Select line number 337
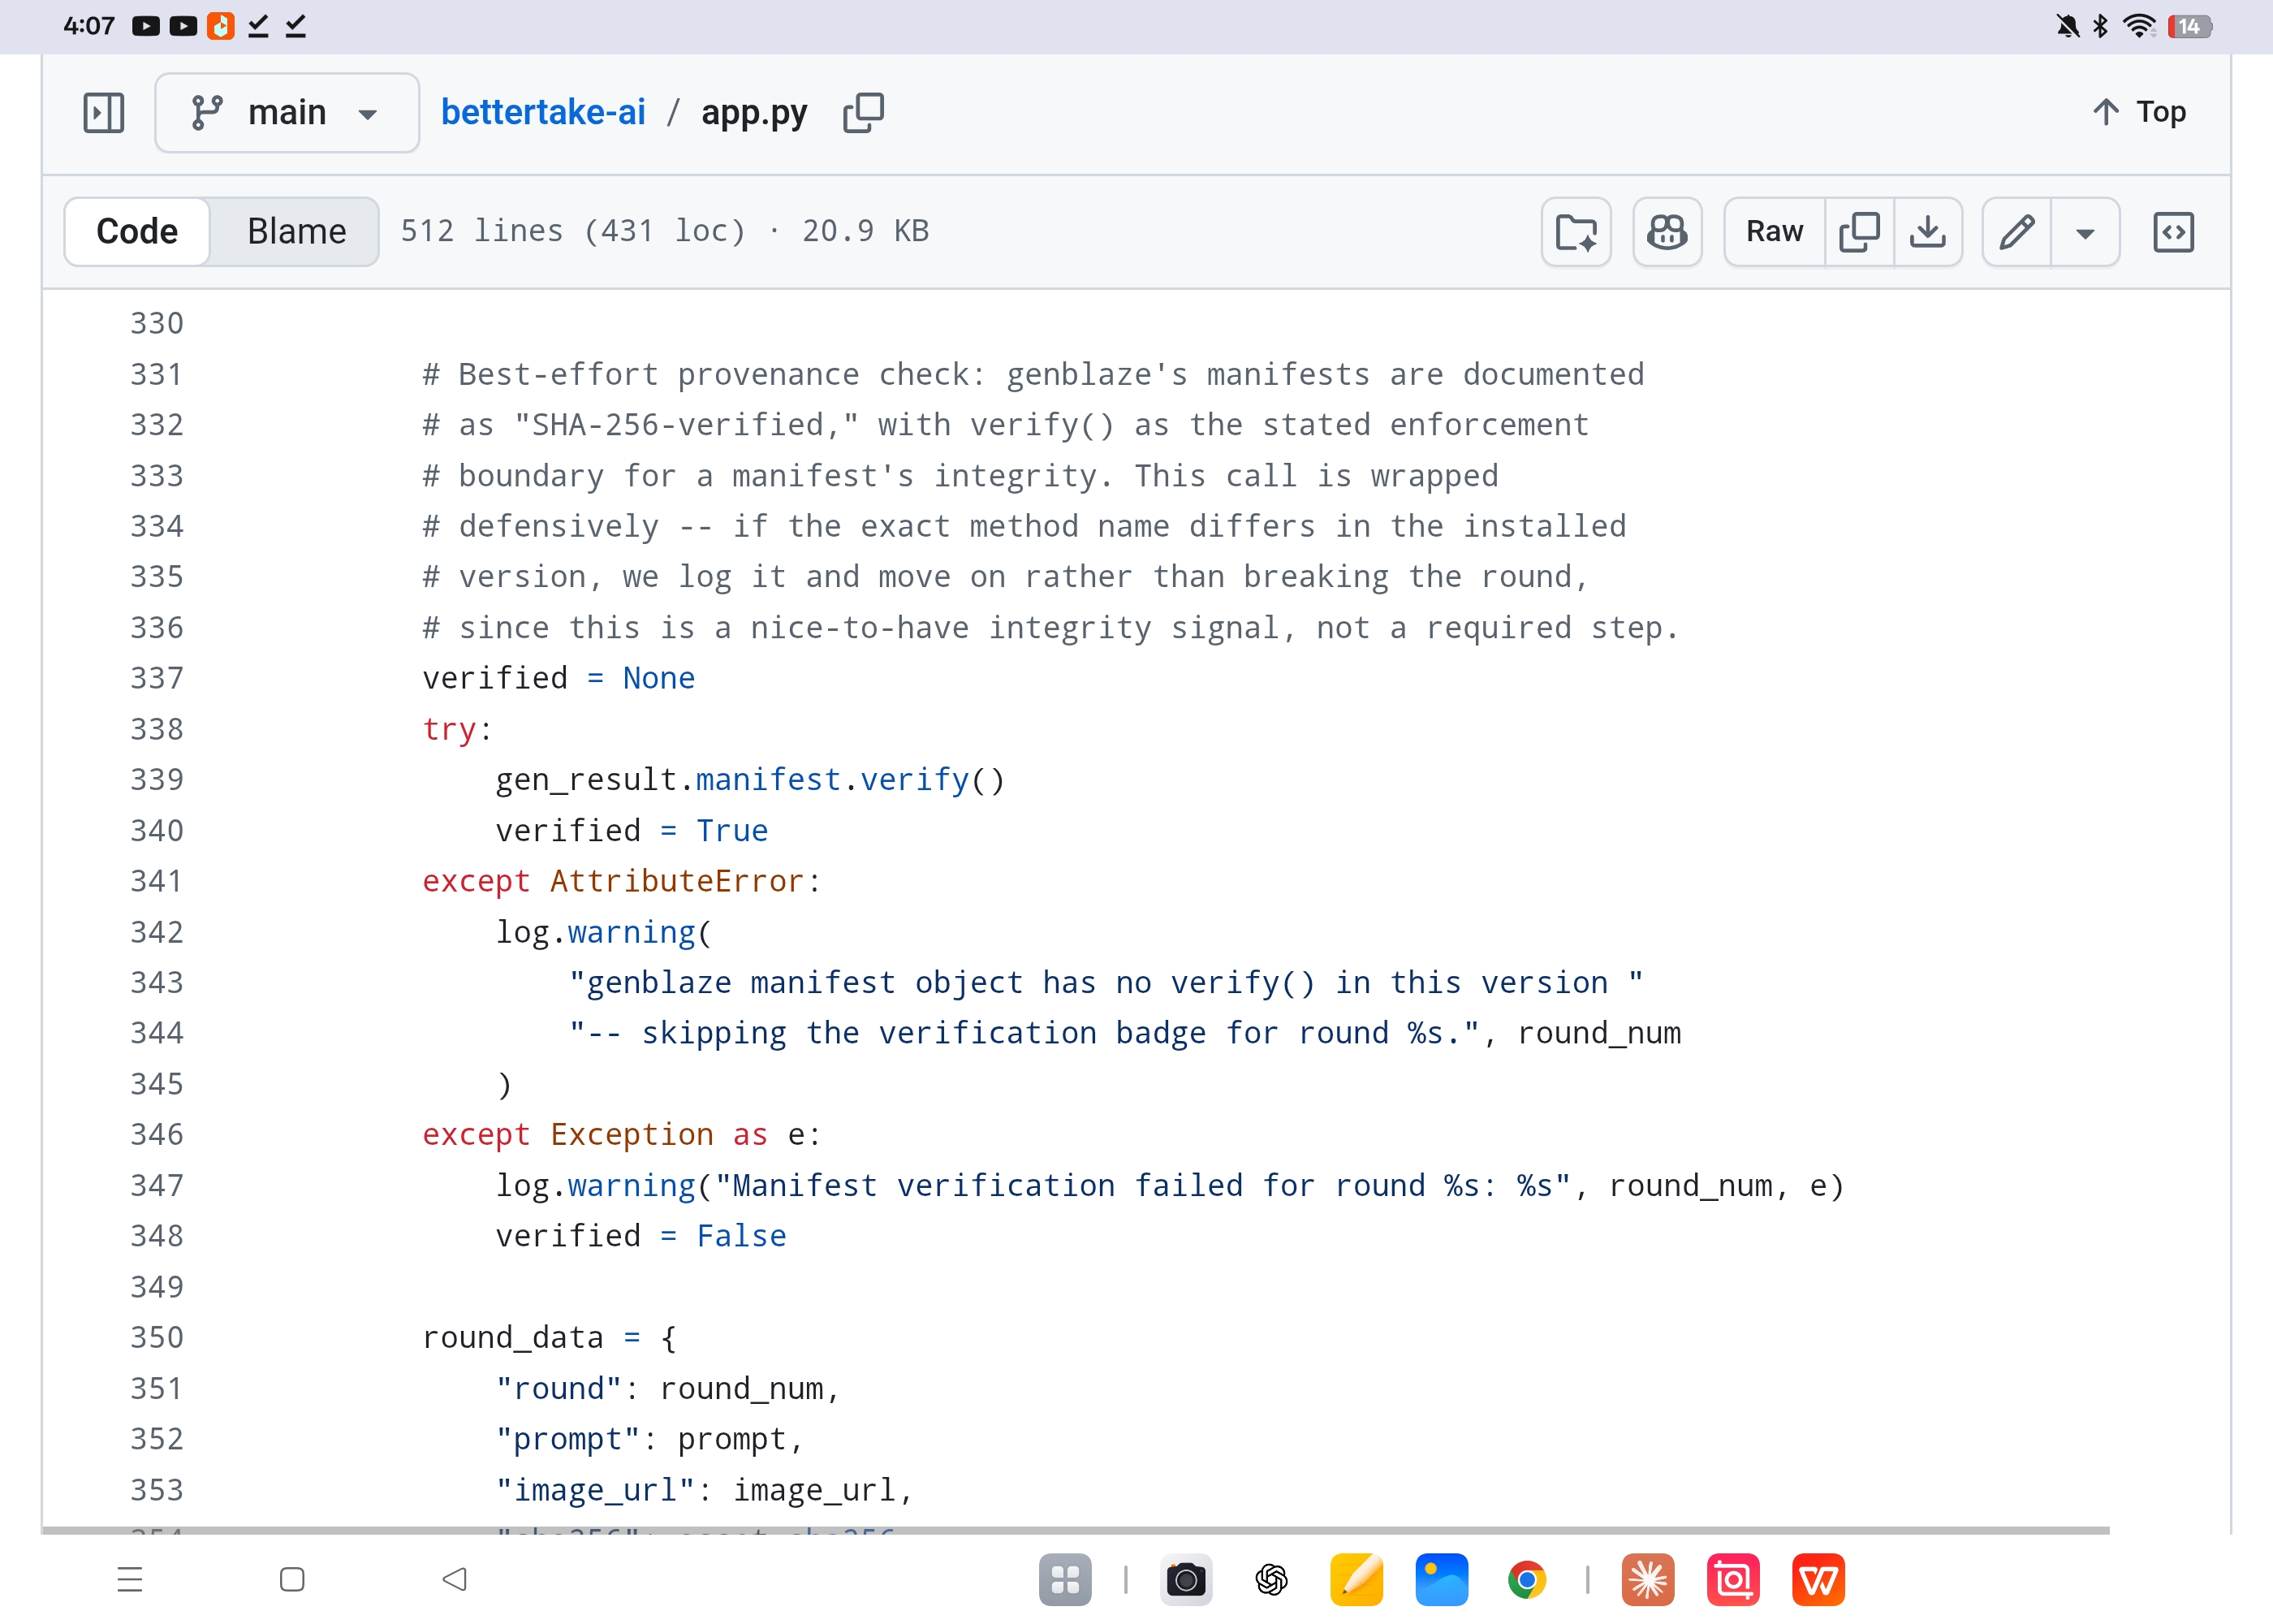 [x=157, y=678]
